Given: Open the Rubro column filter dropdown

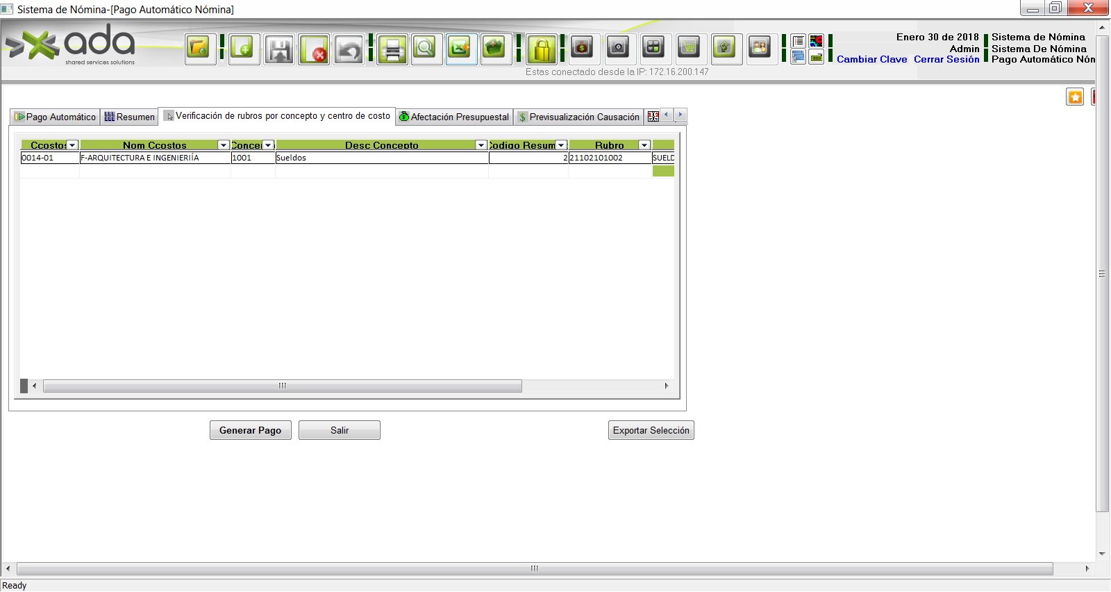Looking at the screenshot, I should [x=644, y=145].
